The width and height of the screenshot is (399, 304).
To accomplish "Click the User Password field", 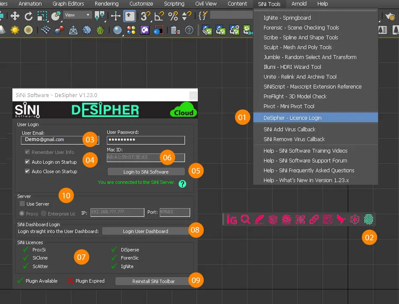I will (146, 140).
